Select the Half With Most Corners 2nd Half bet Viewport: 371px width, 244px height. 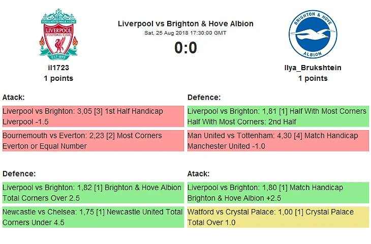click(278, 116)
